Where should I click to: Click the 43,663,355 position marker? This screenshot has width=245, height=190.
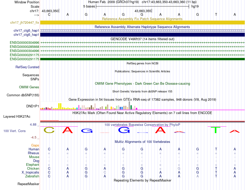(143, 11)
